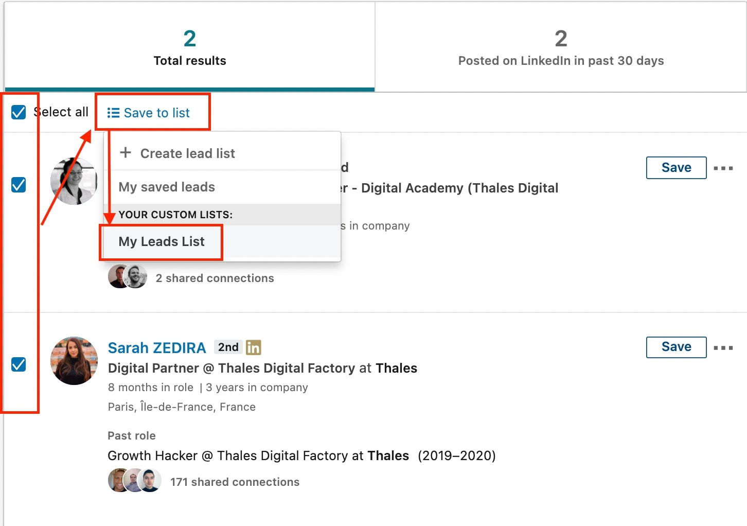This screenshot has width=747, height=526.
Task: Save the first lead with Save button
Action: [x=676, y=168]
